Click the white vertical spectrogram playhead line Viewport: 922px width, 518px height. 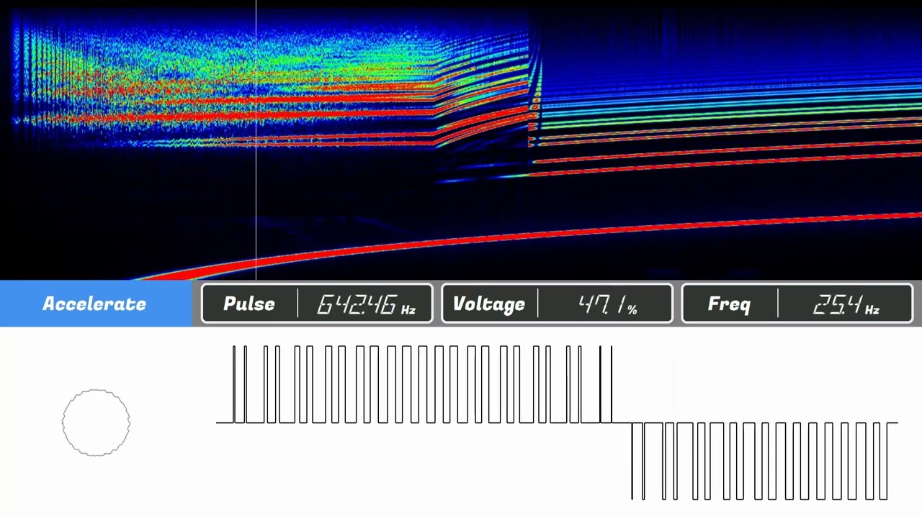coord(256,140)
